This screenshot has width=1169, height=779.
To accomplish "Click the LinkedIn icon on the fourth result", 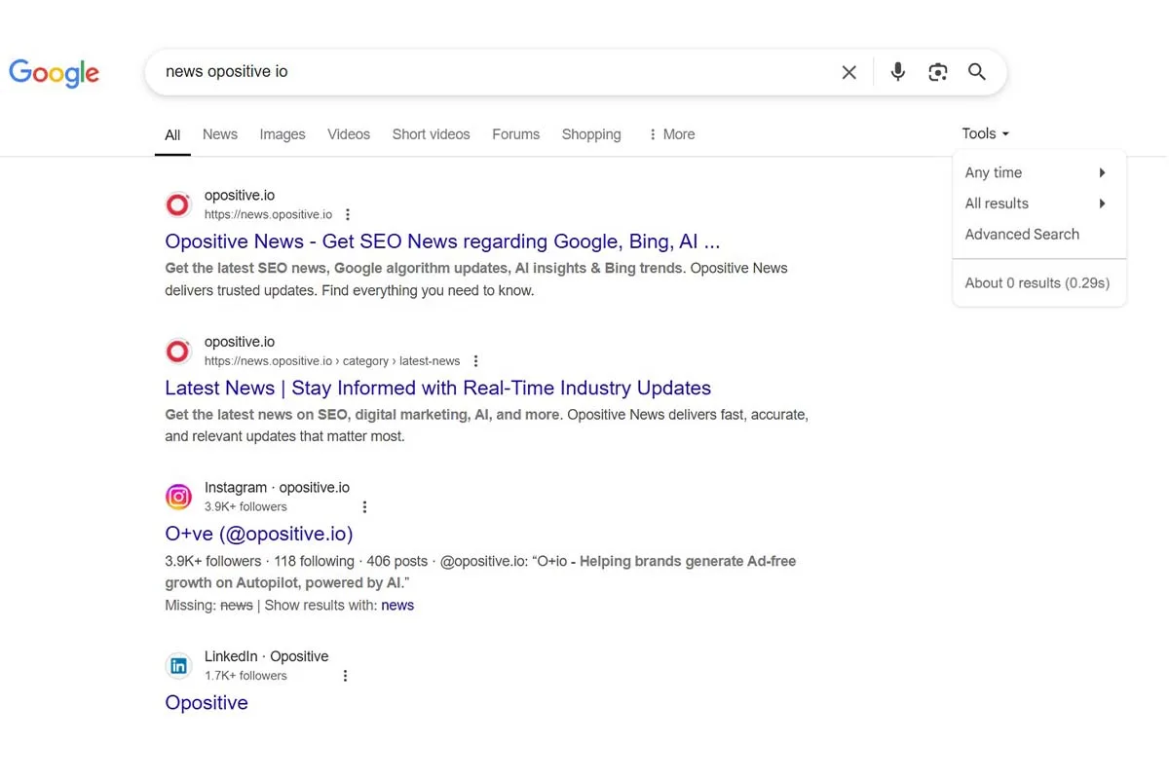I will coord(177,666).
